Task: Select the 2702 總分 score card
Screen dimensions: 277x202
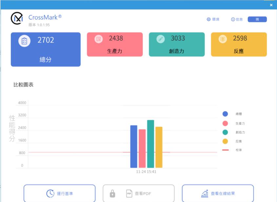Action: (x=46, y=50)
